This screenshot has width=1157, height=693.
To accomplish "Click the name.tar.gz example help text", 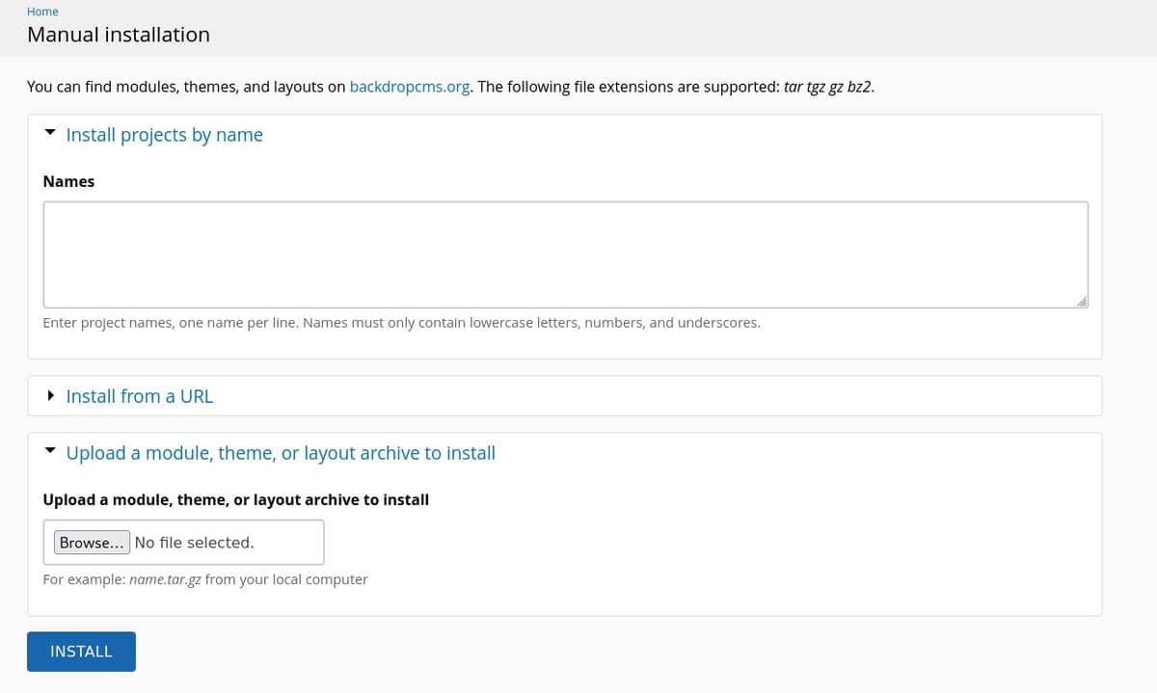I will click(x=205, y=579).
